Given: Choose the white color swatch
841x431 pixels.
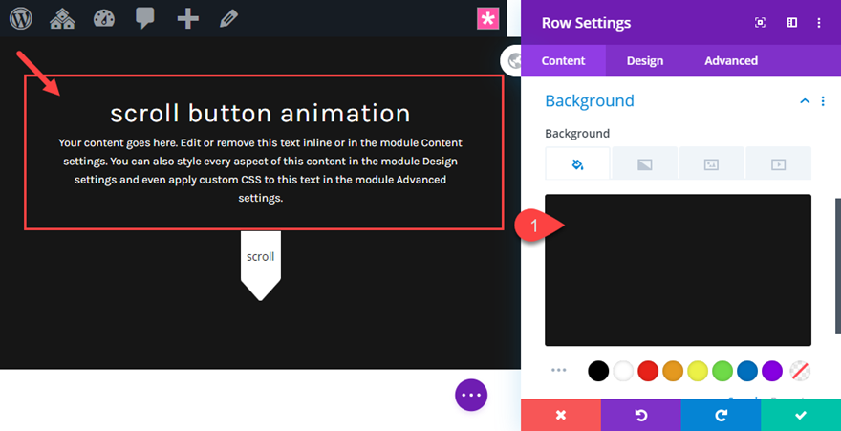Looking at the screenshot, I should (x=623, y=371).
